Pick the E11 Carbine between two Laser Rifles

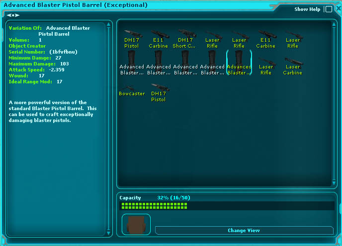(265, 39)
